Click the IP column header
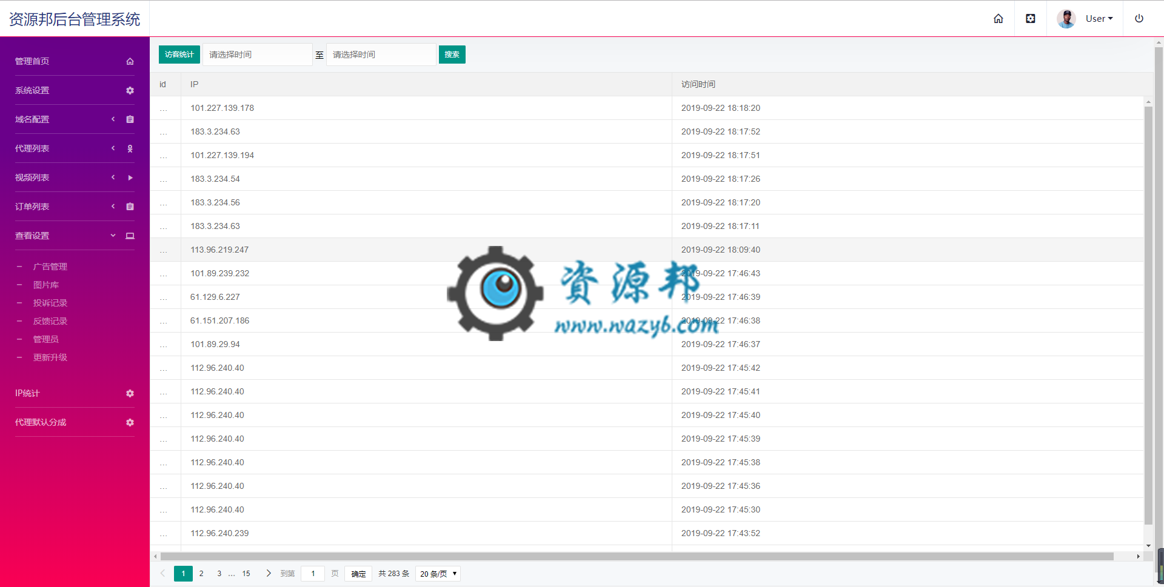The image size is (1164, 587). pos(426,84)
